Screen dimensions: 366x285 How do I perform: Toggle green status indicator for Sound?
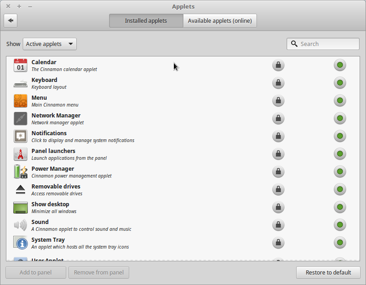(x=340, y=225)
